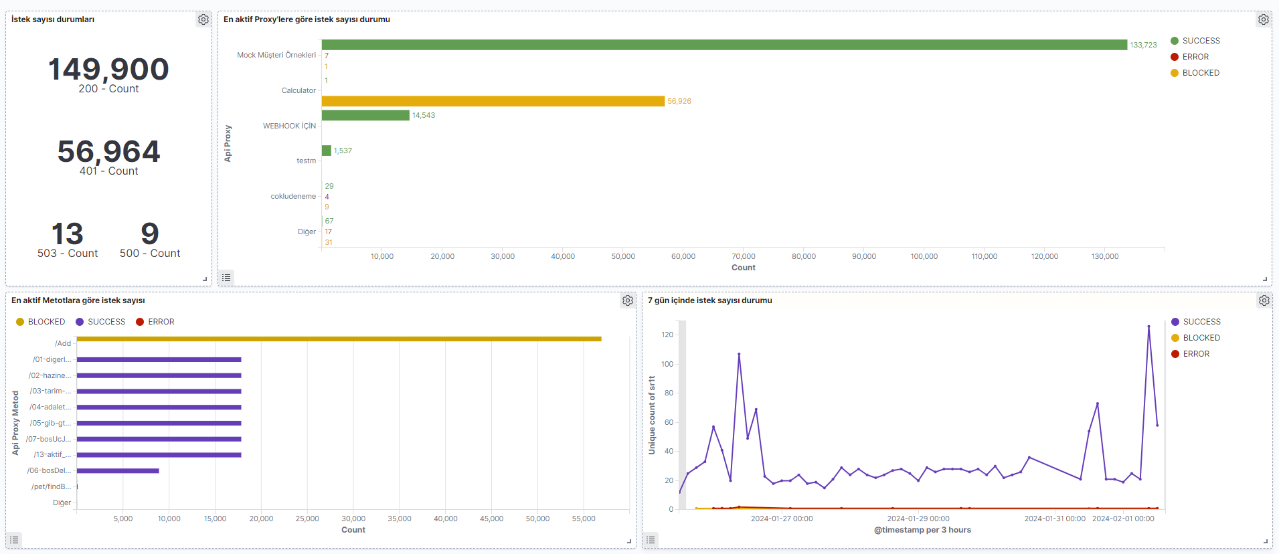Click resize handle of the Metotlara chart panel
This screenshot has height=554, width=1279.
coord(629,541)
